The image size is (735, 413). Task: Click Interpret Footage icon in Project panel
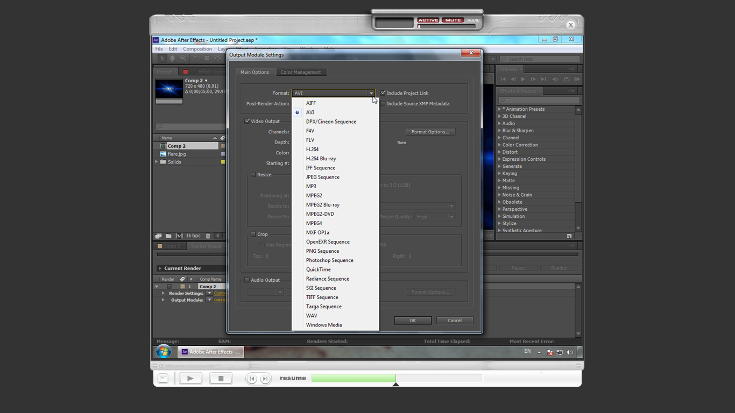point(158,236)
